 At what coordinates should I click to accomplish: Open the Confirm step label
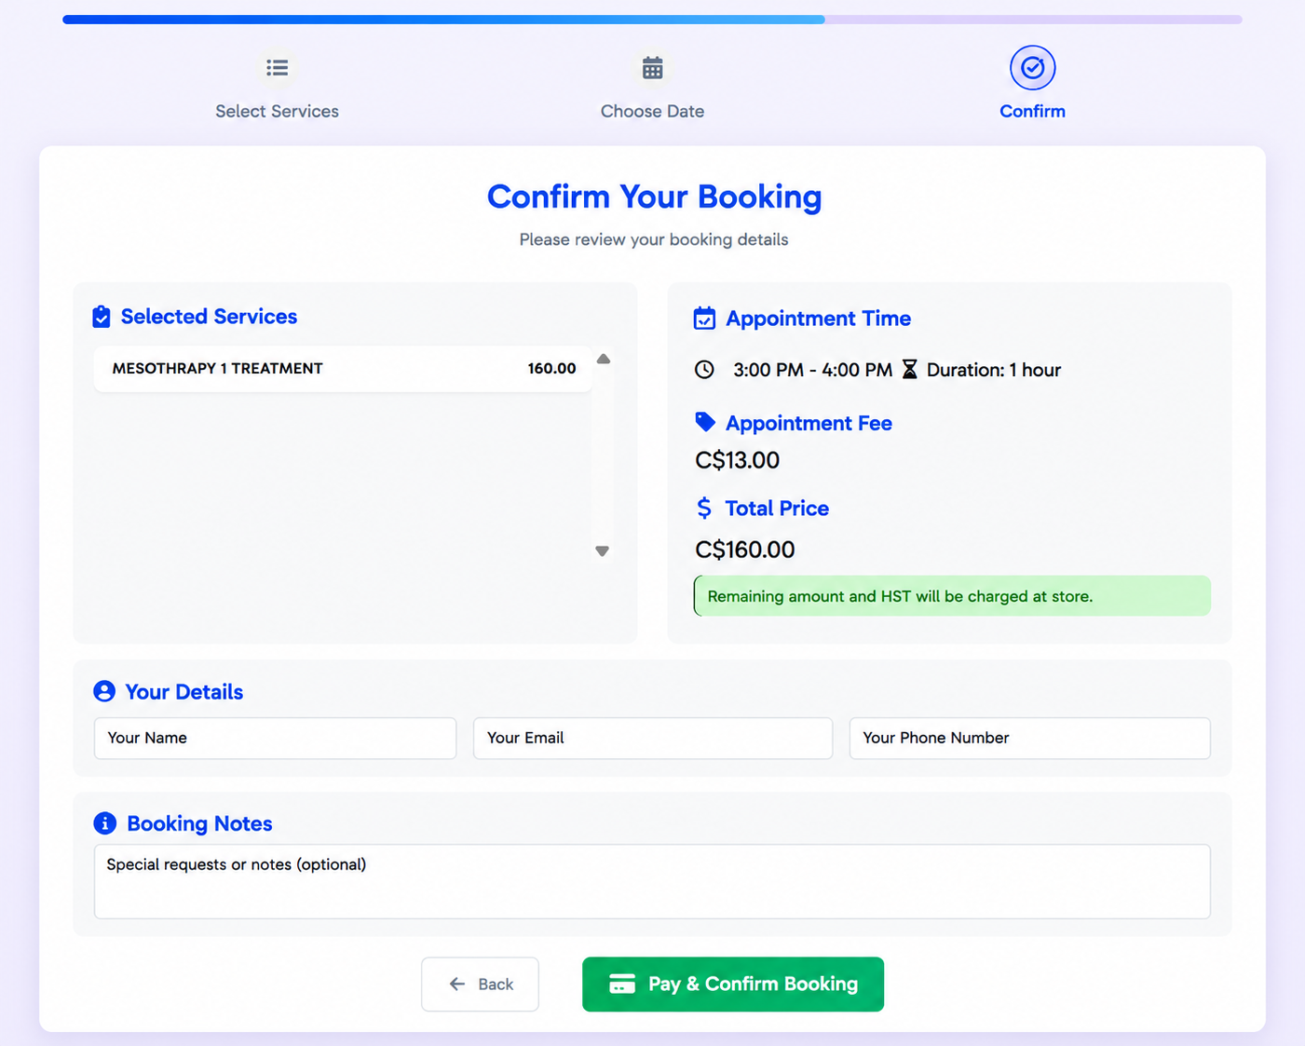[1032, 111]
